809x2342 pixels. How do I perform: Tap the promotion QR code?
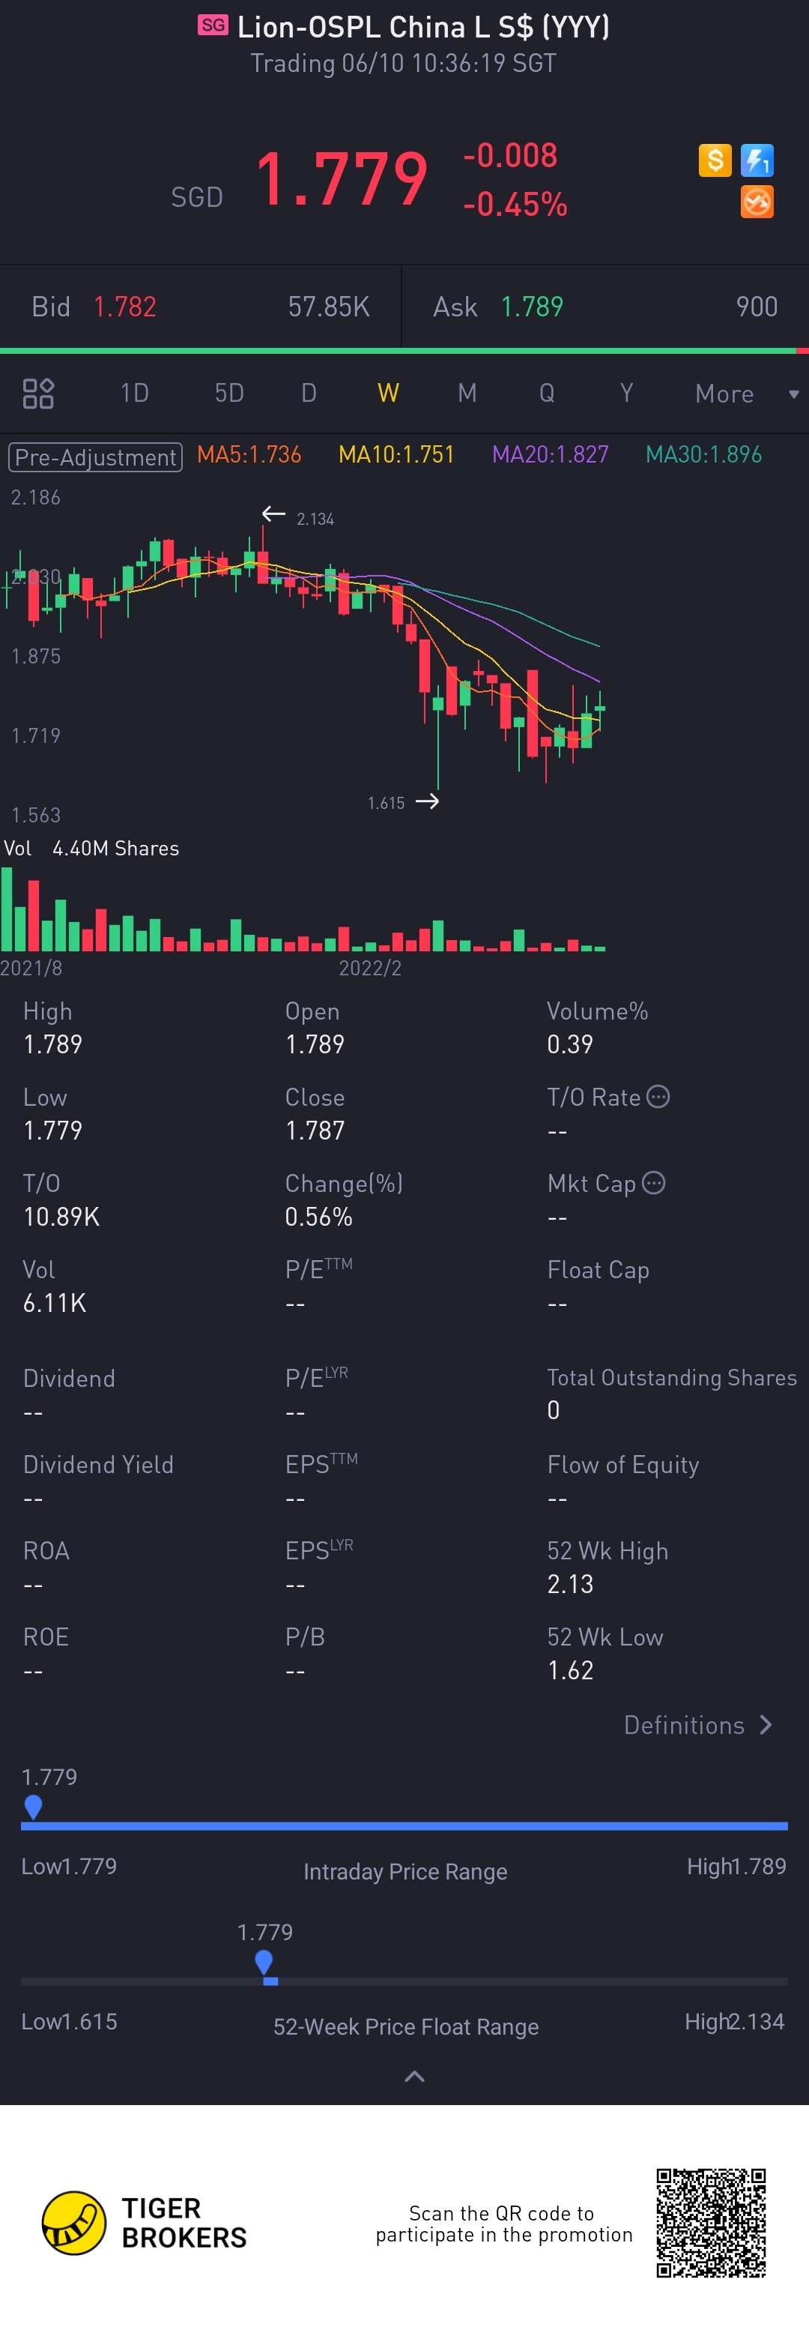[x=711, y=2222]
